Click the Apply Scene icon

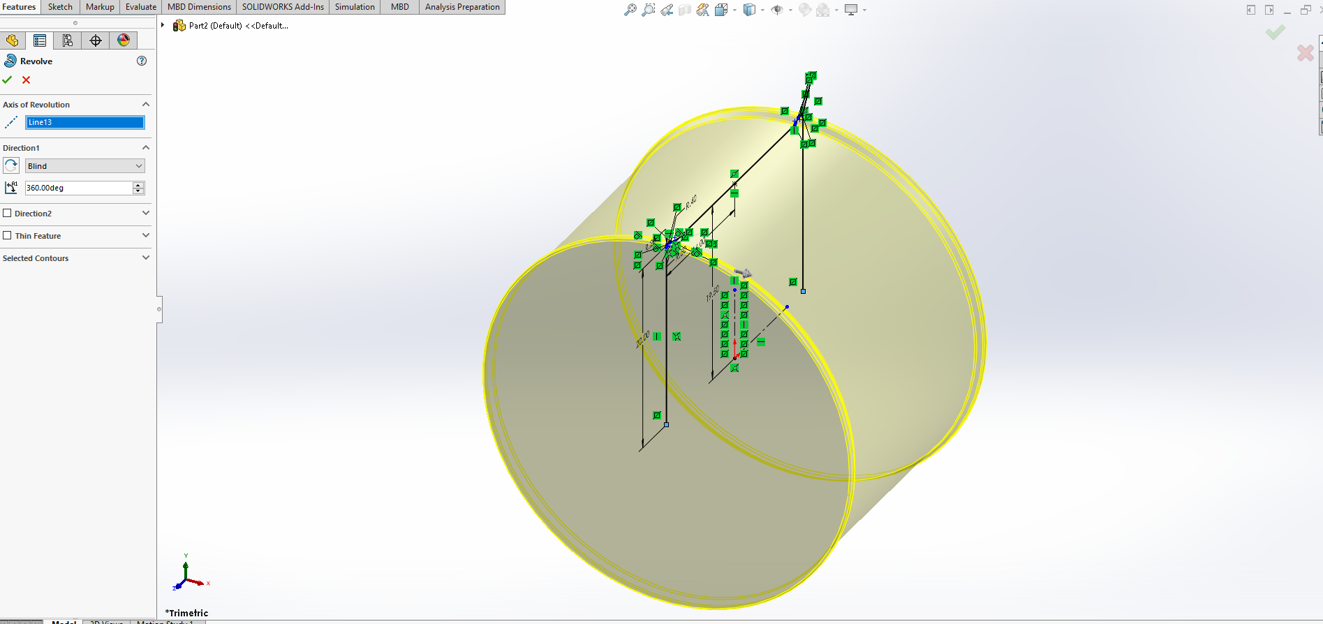pyautogui.click(x=823, y=10)
